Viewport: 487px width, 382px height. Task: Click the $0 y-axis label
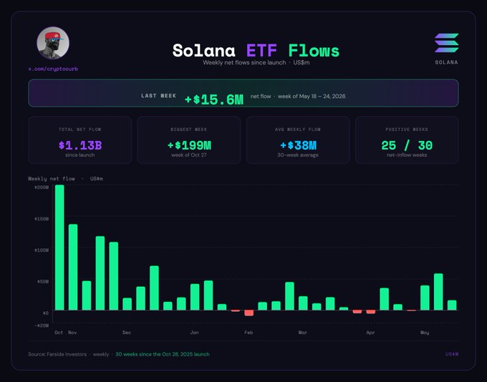coord(45,313)
